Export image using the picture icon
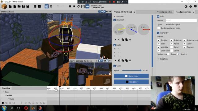The image size is (198, 111). point(39,6)
